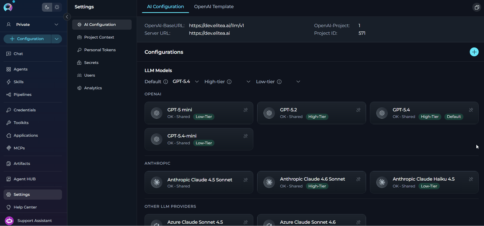
Task: Open the Low-tier model dropdown
Action: click(298, 82)
